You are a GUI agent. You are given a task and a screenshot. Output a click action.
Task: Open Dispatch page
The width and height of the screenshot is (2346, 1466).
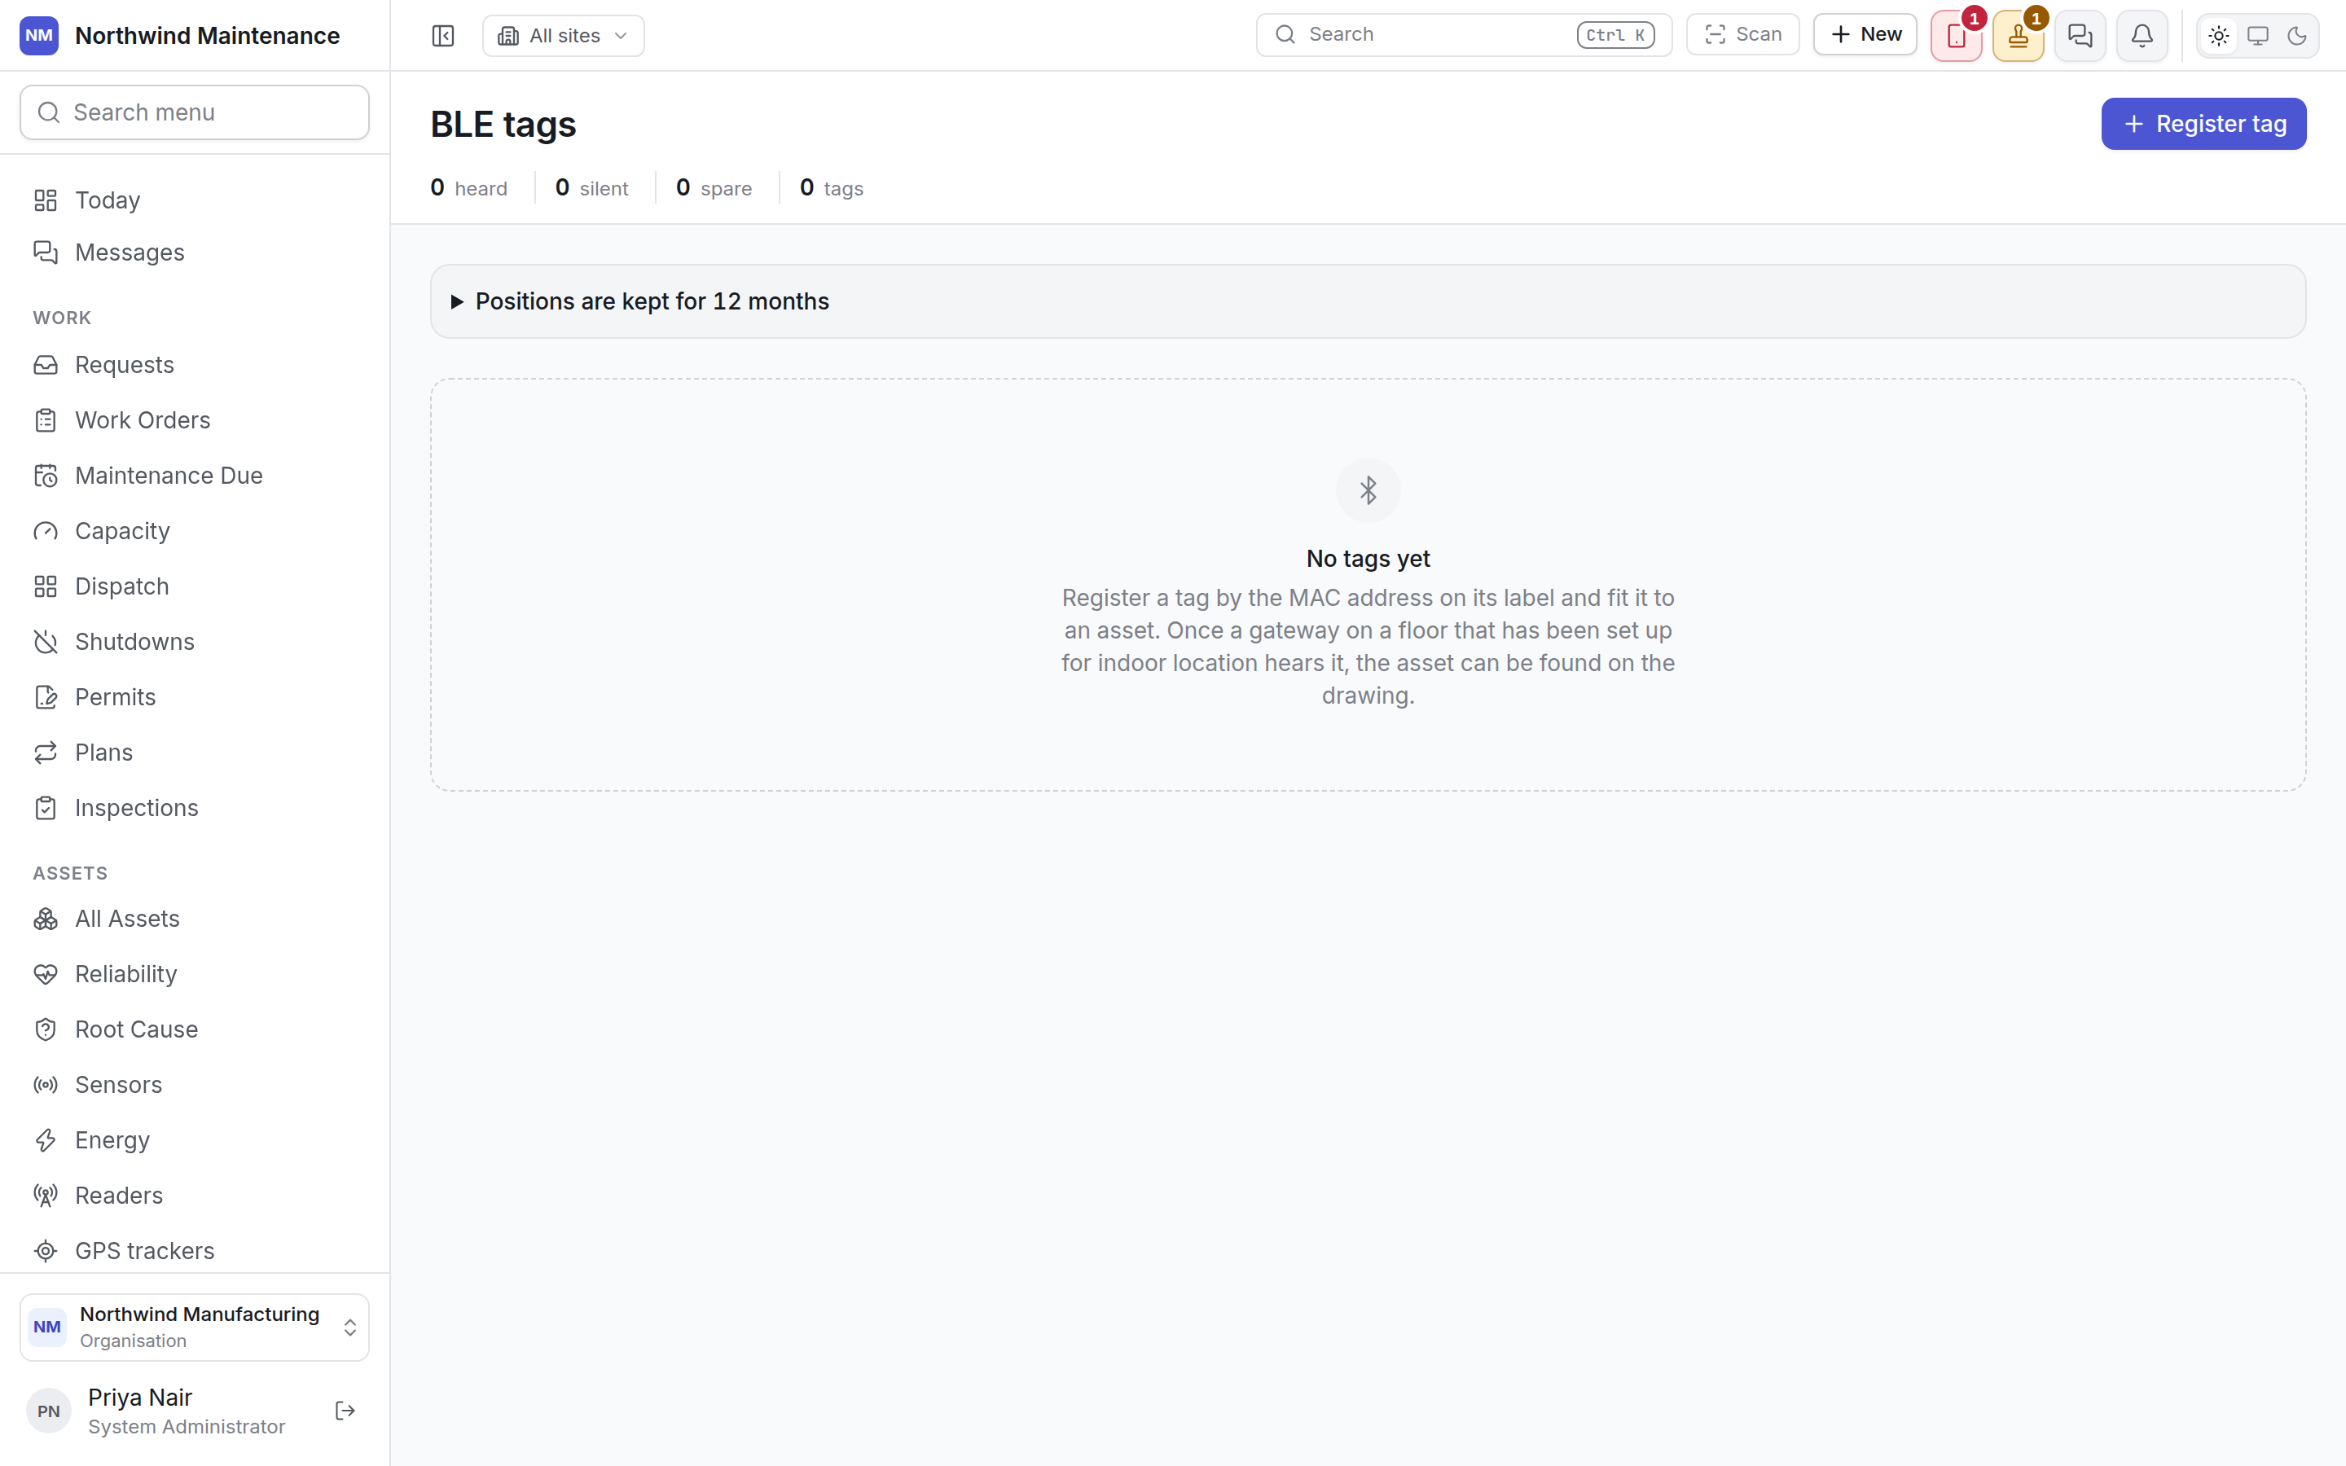click(x=195, y=586)
